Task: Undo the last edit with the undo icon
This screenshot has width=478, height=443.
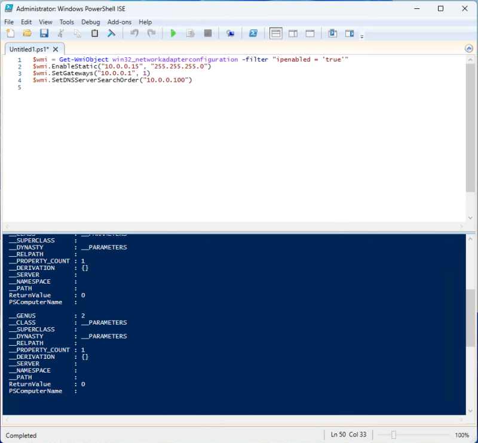Action: (134, 33)
